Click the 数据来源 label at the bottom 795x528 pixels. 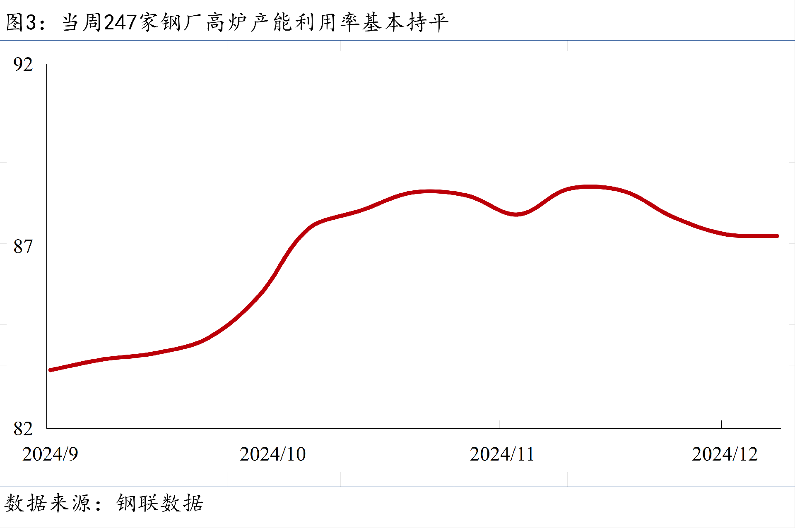[48, 503]
